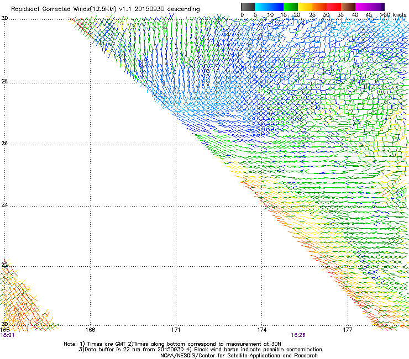The height and width of the screenshot is (359, 409).
Task: Click the yellow 20-25 knots legend segment
Action: click(x=305, y=7)
